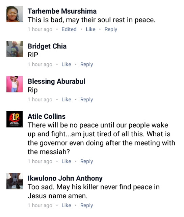Viewport: 184px width, 217px height.
Task: Click the name Blessing Aburabul
Action: 56,81
